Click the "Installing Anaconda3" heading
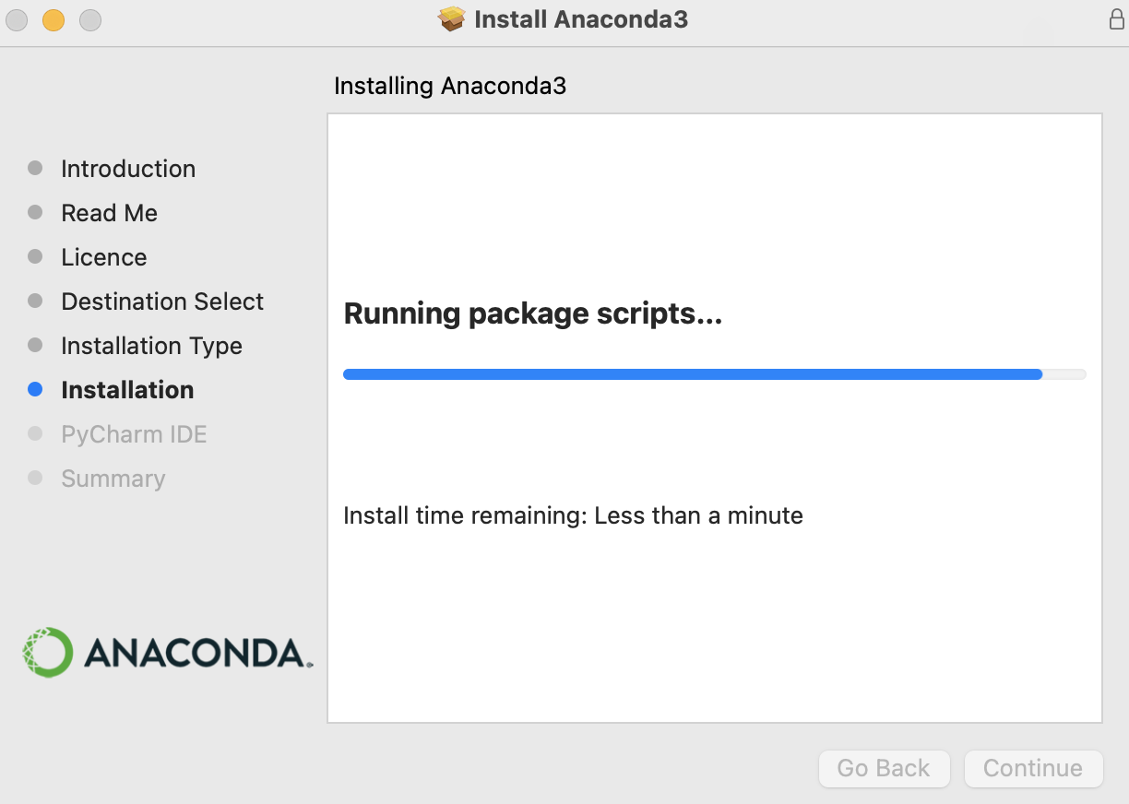The image size is (1129, 804). point(449,87)
